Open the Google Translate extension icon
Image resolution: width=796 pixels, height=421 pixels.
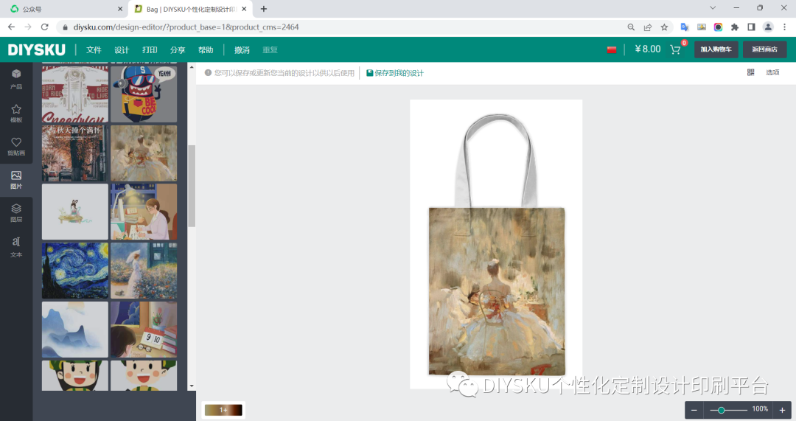pyautogui.click(x=684, y=27)
